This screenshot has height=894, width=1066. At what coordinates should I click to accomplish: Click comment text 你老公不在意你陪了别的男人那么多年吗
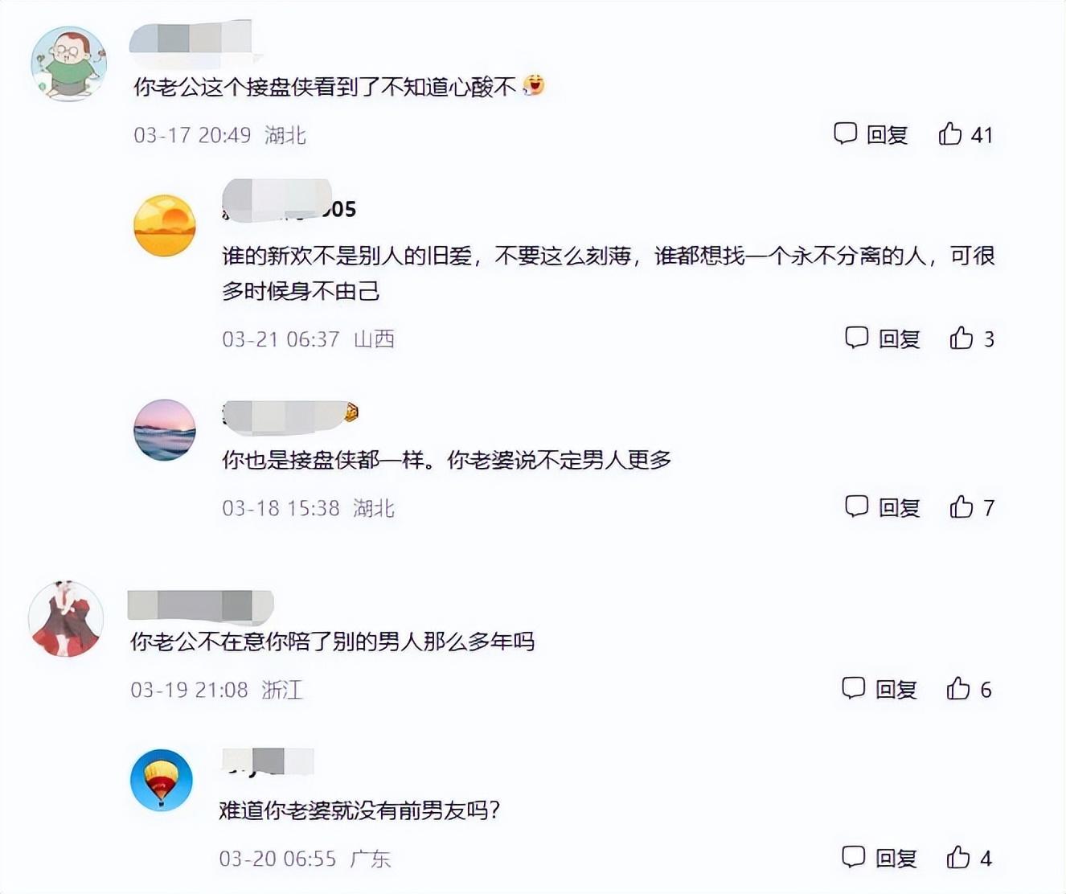pos(332,642)
